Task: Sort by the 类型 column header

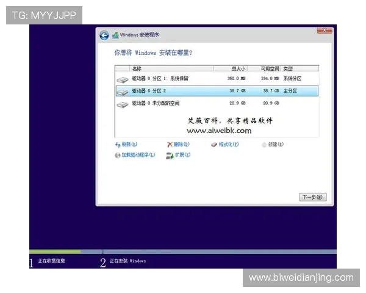Action: coord(300,68)
